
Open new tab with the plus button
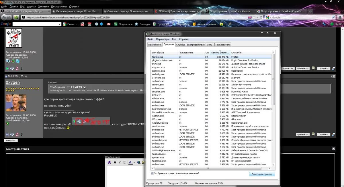[x=311, y=11]
